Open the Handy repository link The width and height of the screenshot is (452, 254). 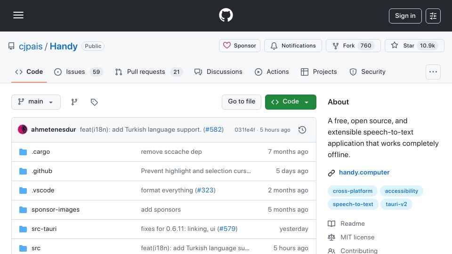point(64,46)
